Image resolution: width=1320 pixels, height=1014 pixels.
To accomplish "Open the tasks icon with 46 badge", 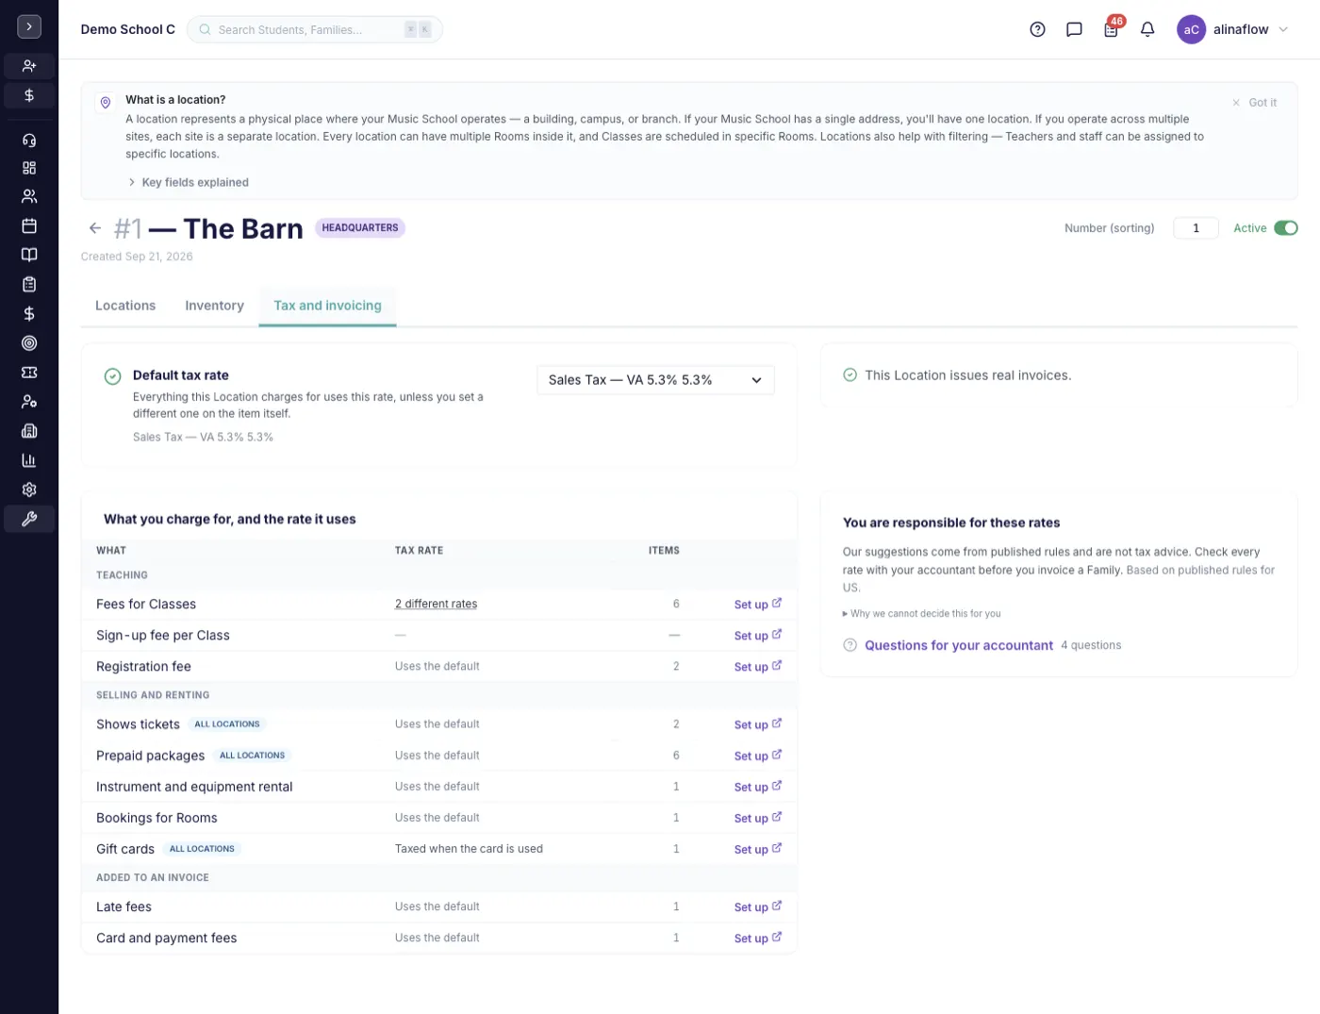I will click(x=1112, y=28).
